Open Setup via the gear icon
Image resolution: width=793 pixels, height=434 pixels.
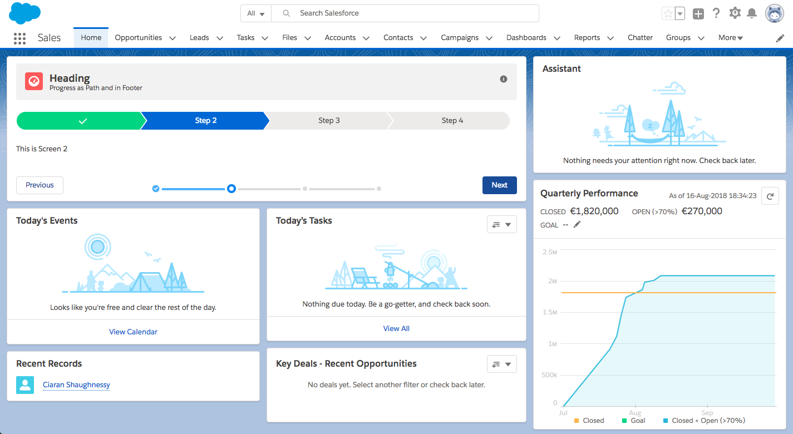click(x=735, y=13)
